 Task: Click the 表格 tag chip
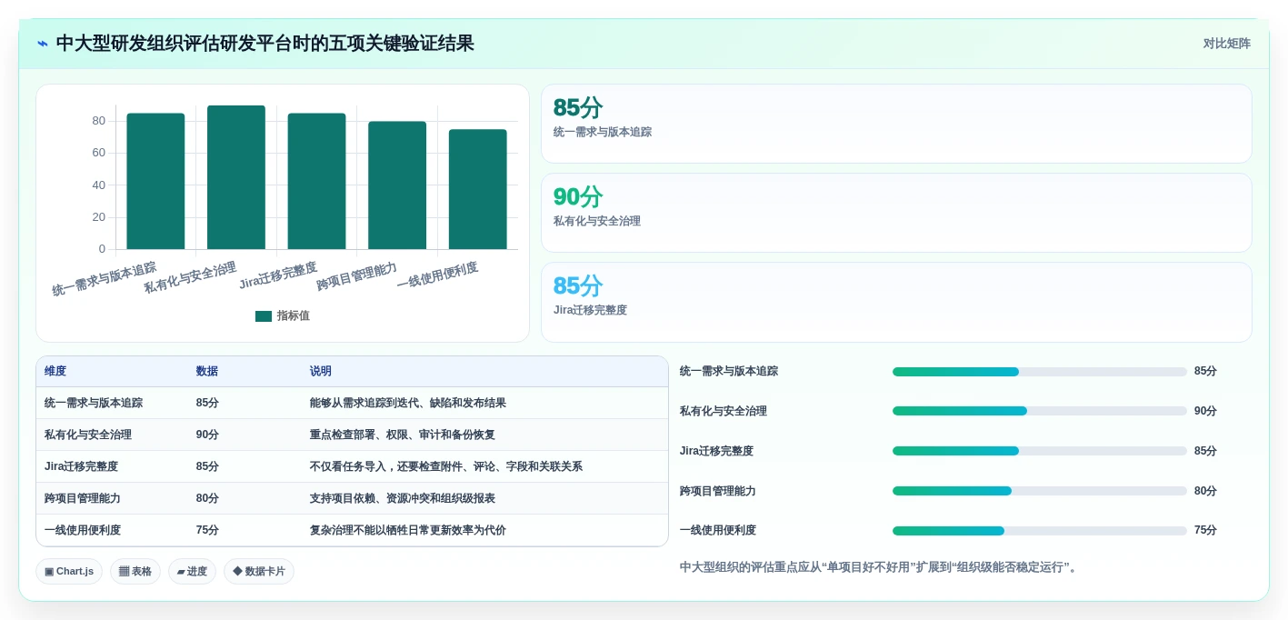(x=135, y=572)
